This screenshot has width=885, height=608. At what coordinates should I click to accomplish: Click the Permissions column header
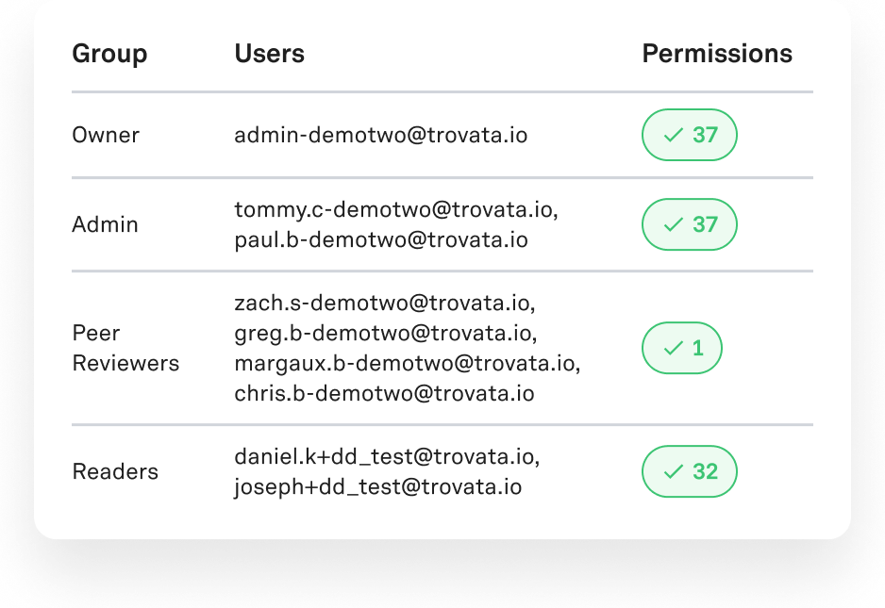tap(717, 54)
